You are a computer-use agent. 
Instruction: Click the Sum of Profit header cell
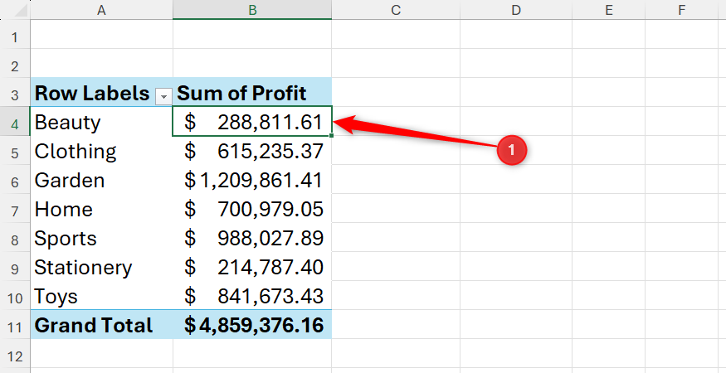coord(252,92)
